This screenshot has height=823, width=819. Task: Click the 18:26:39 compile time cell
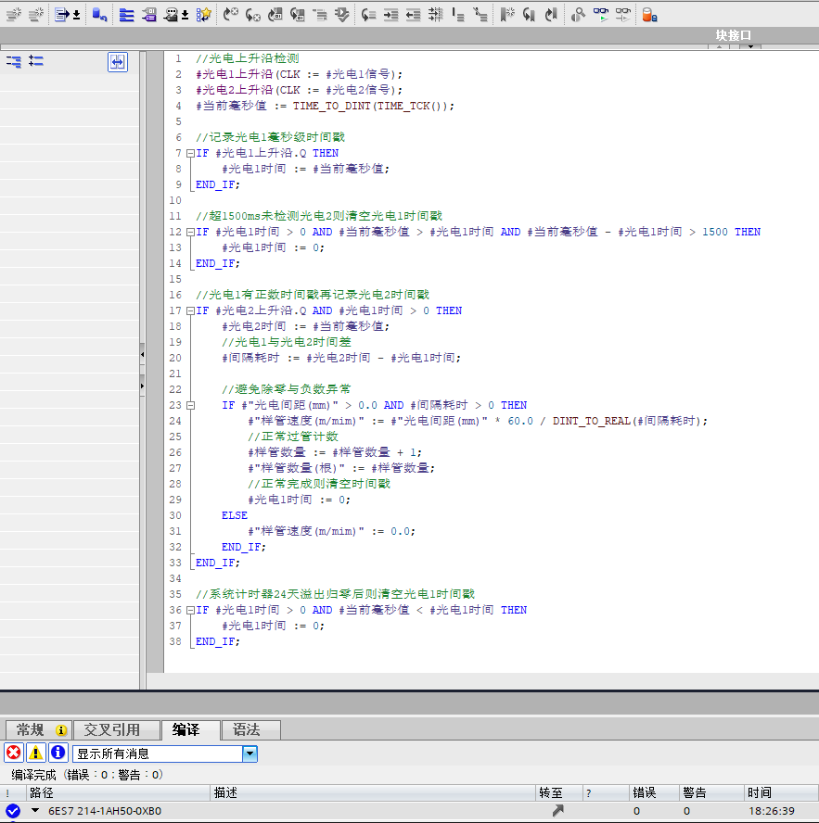click(x=771, y=811)
